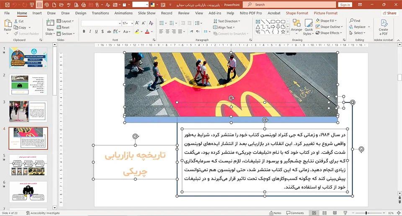This screenshot has width=402, height=216.
Task: Click the Line Spacing icon
Action: [198, 23]
